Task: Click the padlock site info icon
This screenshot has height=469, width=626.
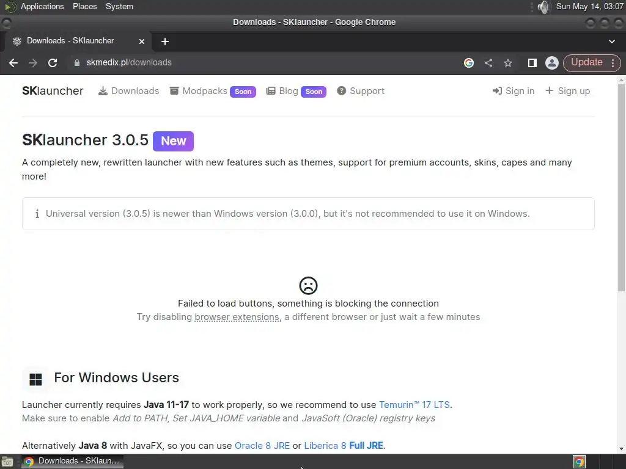Action: click(77, 63)
